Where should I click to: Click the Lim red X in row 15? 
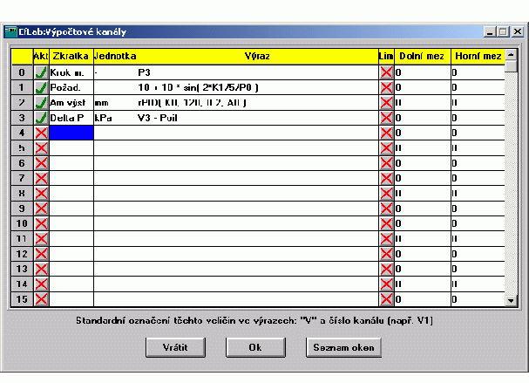(386, 298)
